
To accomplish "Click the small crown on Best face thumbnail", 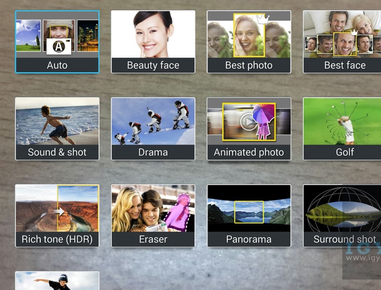I will pyautogui.click(x=354, y=32).
